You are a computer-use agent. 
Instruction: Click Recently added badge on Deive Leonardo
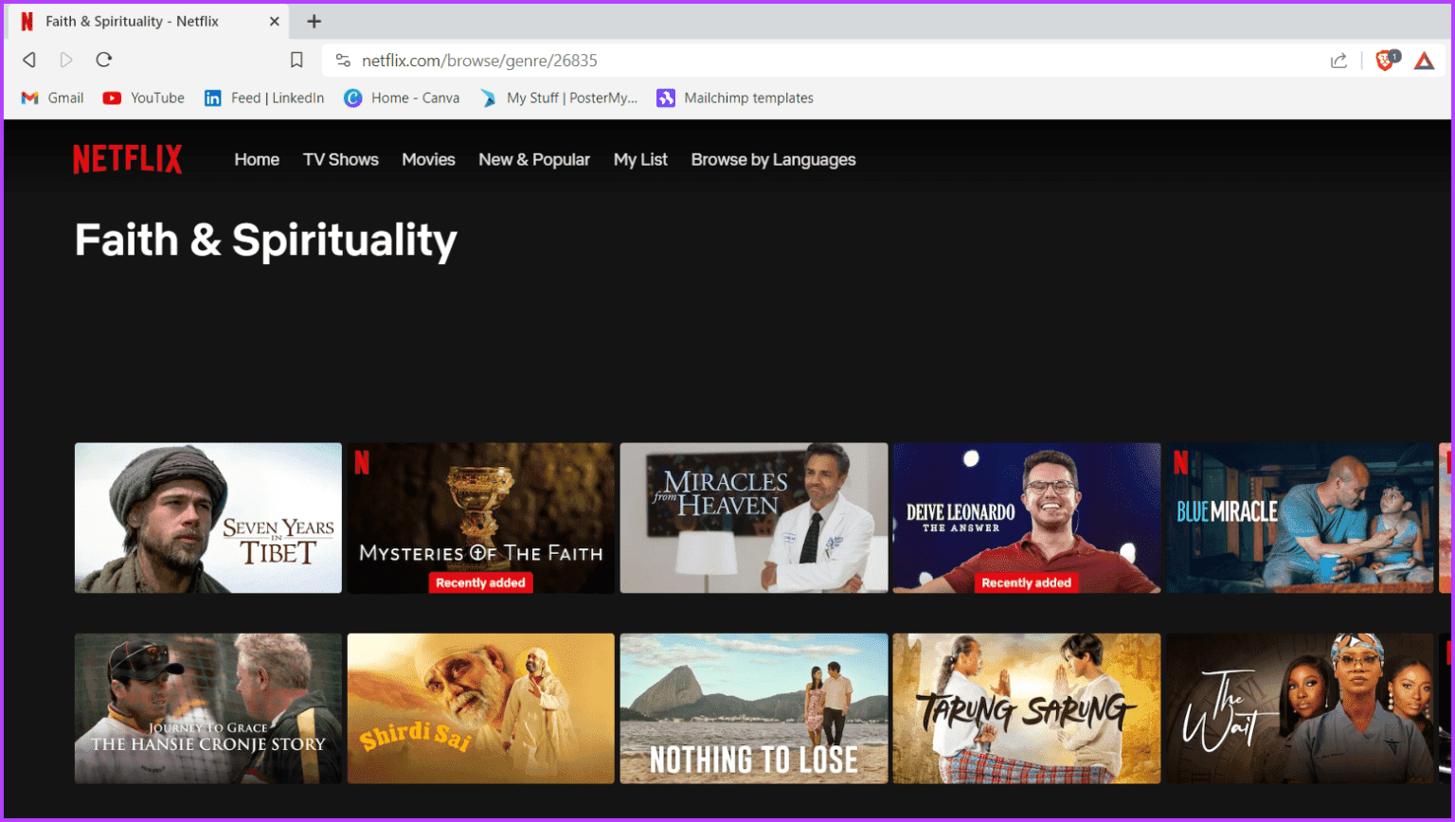click(x=1026, y=583)
